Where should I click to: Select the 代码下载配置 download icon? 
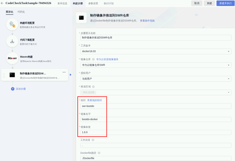pos(12,41)
